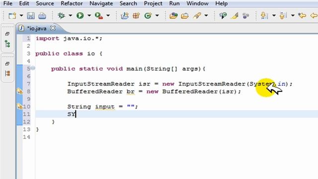Open the green hierarchy view icon in left sidebar
The height and width of the screenshot is (179, 318).
pyautogui.click(x=7, y=44)
